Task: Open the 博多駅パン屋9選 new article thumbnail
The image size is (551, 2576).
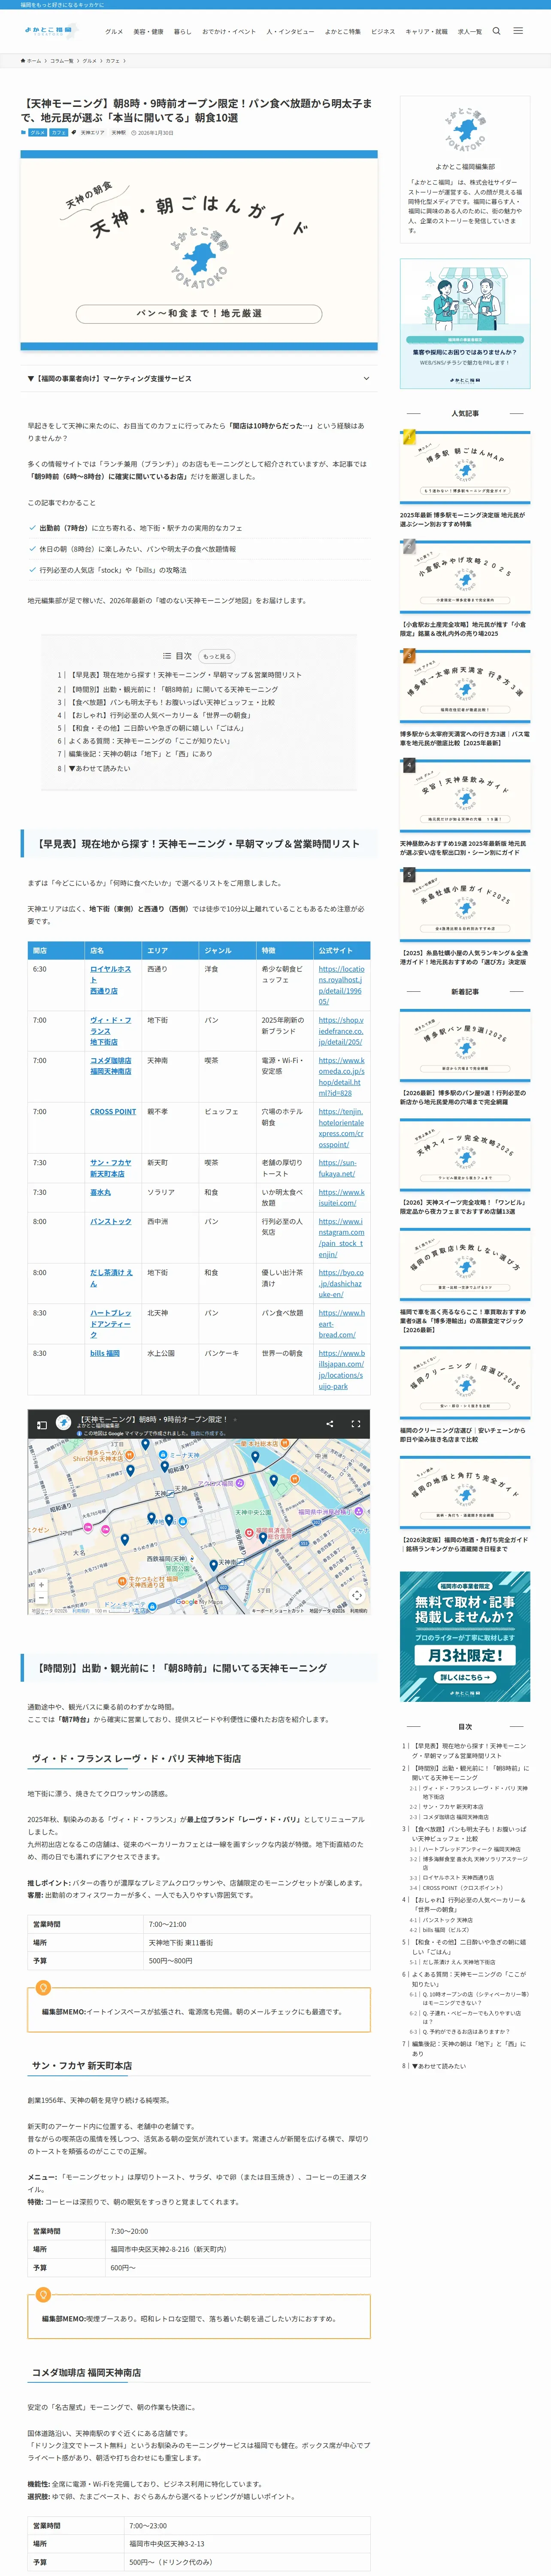Action: [465, 1044]
